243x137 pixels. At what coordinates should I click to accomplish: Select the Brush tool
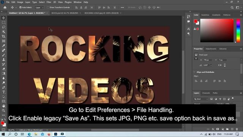tap(3, 55)
